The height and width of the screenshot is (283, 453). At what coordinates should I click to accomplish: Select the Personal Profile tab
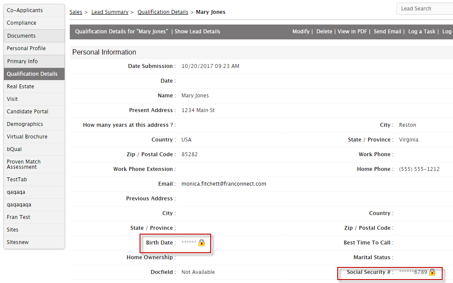[34, 48]
